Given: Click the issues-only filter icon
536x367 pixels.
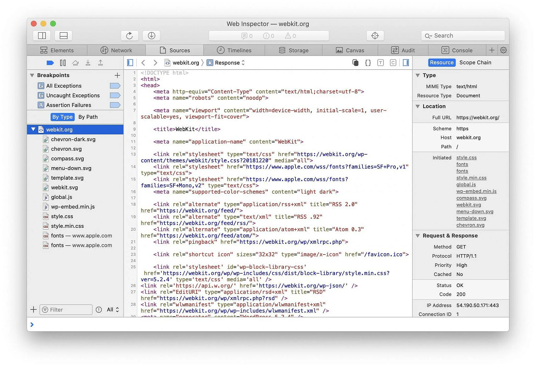Looking at the screenshot, I should point(99,310).
